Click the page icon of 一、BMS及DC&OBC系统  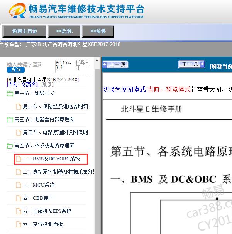(x=19, y=159)
